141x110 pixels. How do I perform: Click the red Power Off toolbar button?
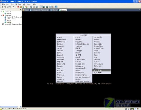coord(18,7)
